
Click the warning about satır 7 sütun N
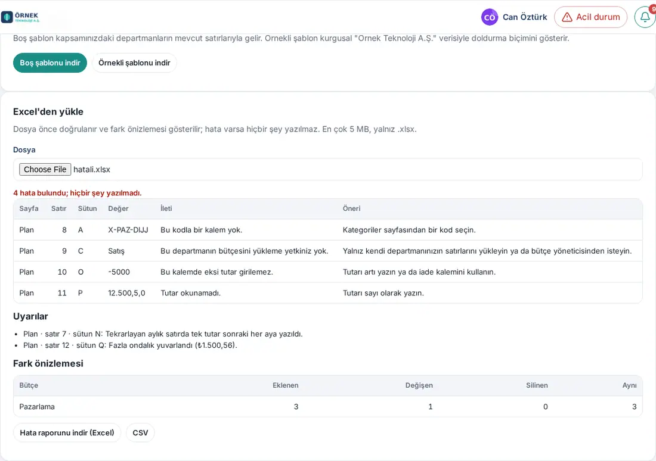[x=163, y=334]
